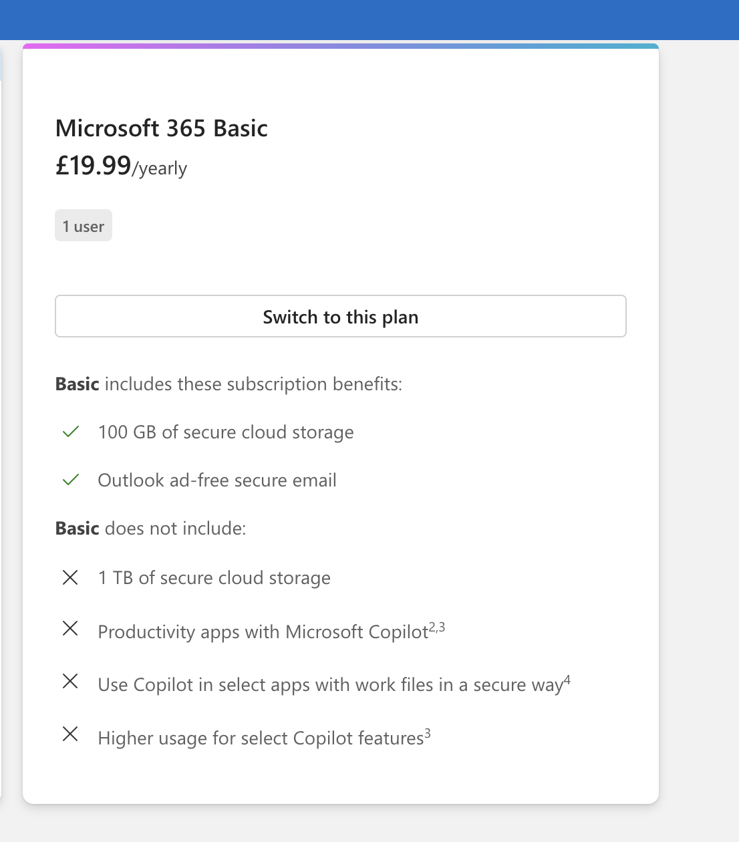
Task: Click the Microsoft 365 Basic heading
Action: point(162,128)
